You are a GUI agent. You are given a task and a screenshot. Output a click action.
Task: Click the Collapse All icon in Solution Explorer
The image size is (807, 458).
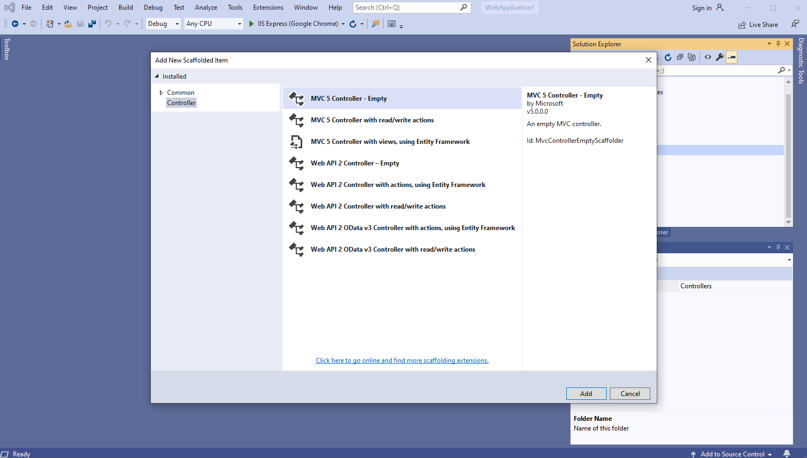680,57
